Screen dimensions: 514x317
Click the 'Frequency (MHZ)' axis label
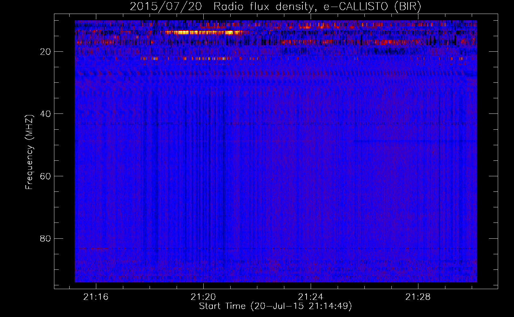(29, 152)
